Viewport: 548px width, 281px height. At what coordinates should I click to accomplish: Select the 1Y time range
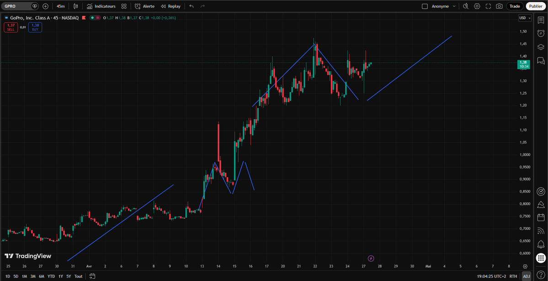(x=61, y=276)
